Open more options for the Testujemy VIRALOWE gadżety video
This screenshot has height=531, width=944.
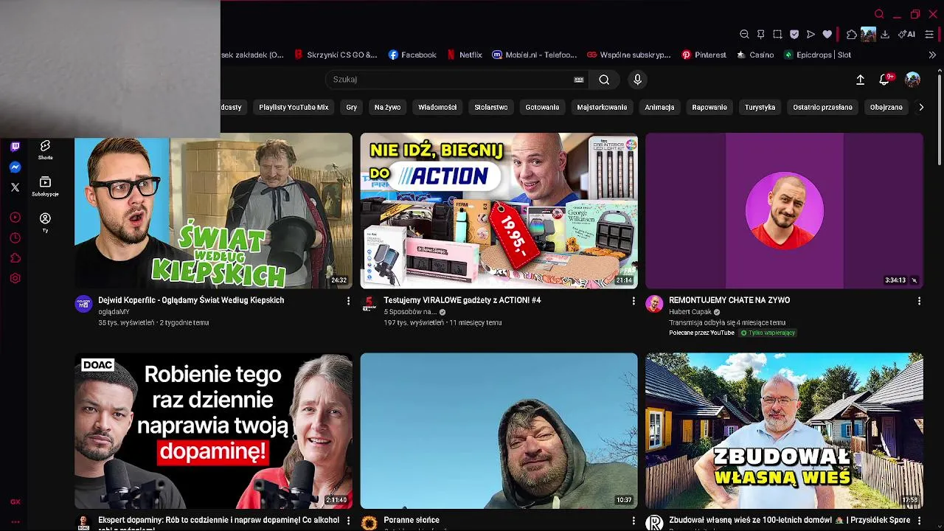[x=634, y=301]
